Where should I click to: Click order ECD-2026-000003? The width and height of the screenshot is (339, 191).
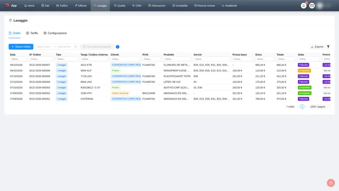[x=40, y=87]
